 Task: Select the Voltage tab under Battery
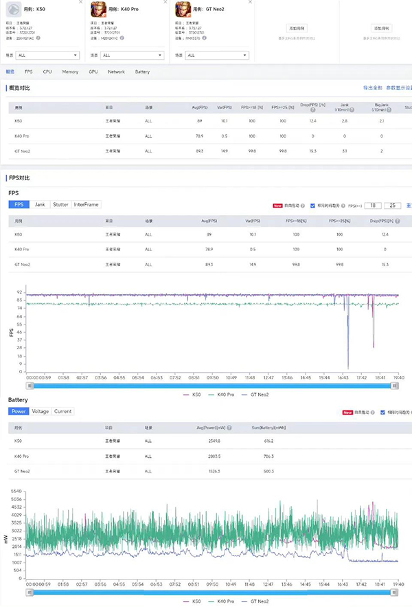coord(40,412)
